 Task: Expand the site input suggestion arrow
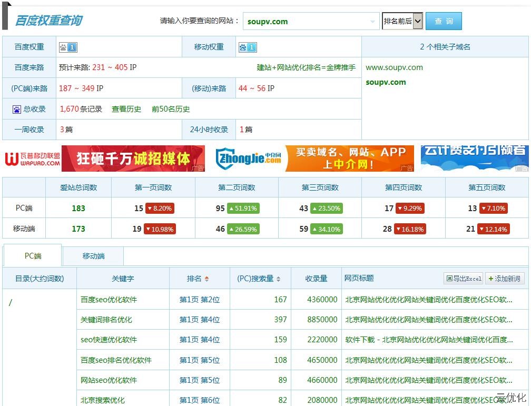(x=372, y=22)
